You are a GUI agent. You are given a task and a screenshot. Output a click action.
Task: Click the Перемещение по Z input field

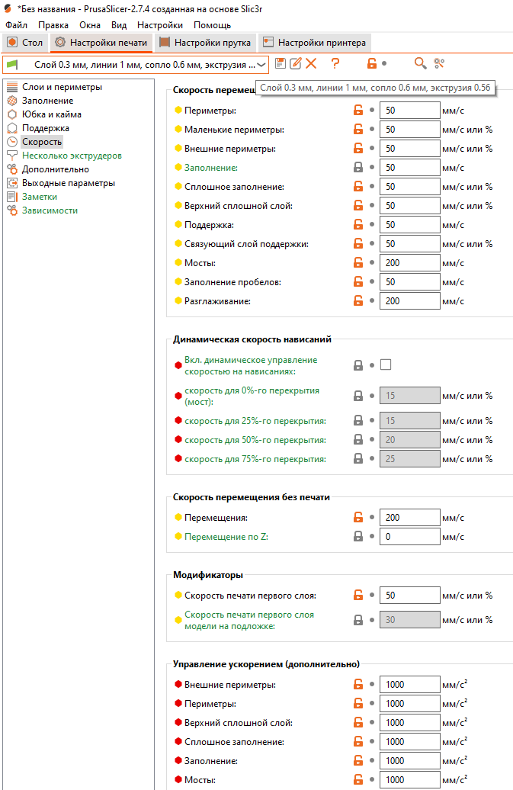point(410,537)
